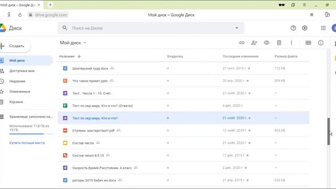Open Недавние in sidebar
The image size is (336, 189).
tap(17, 81)
